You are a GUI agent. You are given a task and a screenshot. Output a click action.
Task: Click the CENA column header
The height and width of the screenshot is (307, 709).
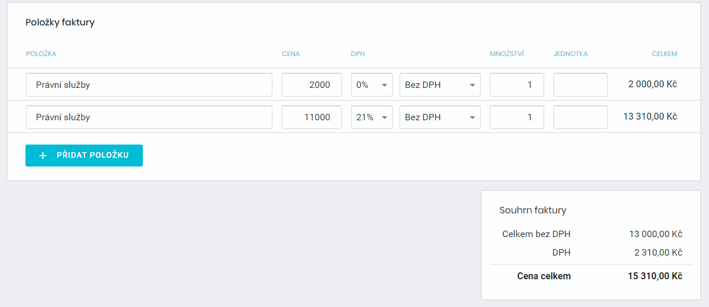290,54
